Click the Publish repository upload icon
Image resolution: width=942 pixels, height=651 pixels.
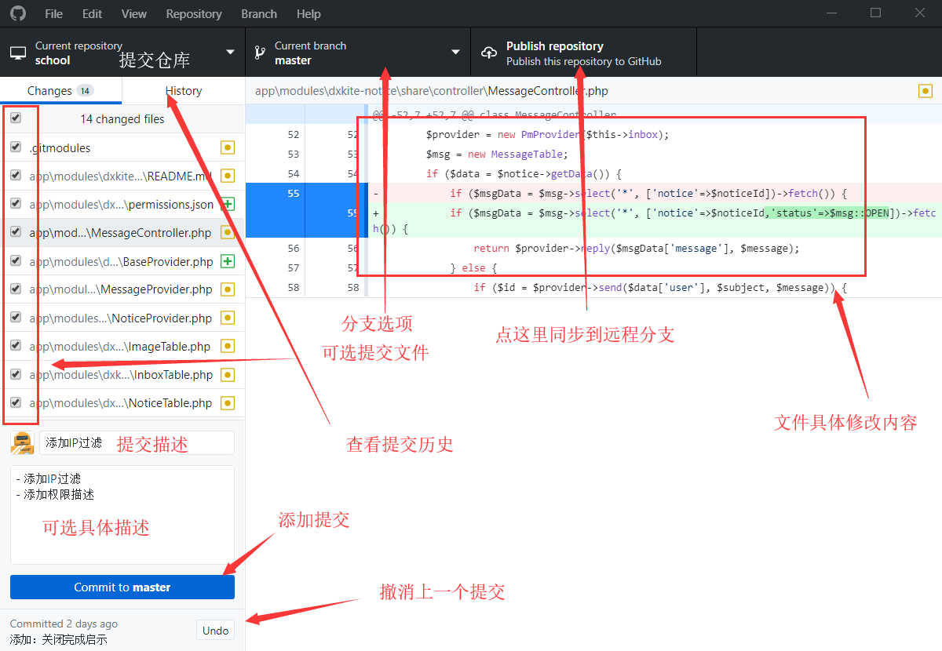pyautogui.click(x=489, y=53)
